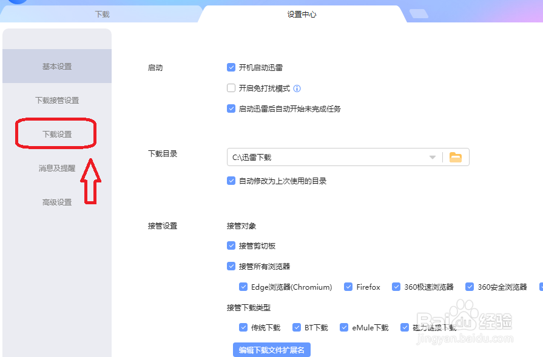The image size is (543, 357).
Task: Open 下载接管设置 in sidebar
Action: (57, 101)
